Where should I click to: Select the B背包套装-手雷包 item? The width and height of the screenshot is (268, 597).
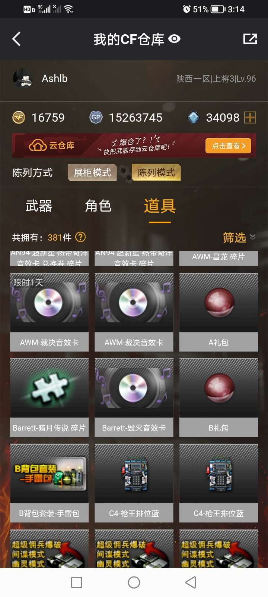click(x=49, y=483)
